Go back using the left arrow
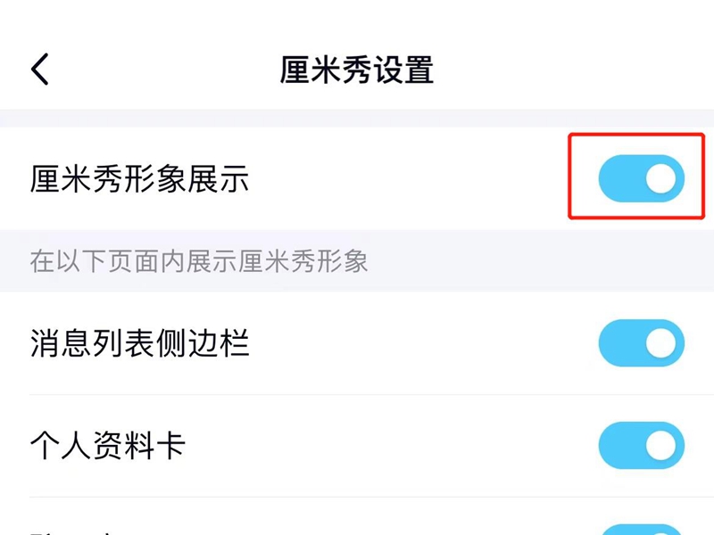 click(x=40, y=69)
